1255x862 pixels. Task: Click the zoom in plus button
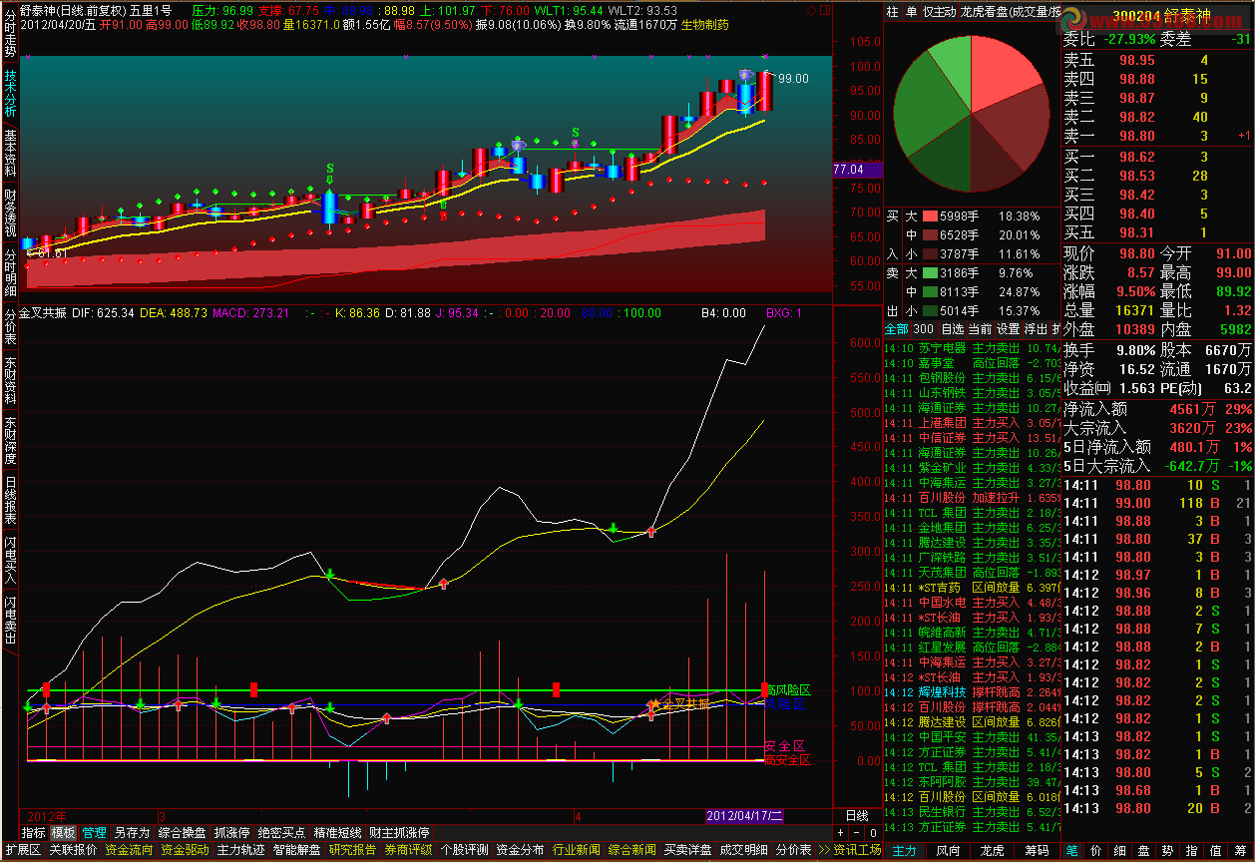[x=840, y=832]
